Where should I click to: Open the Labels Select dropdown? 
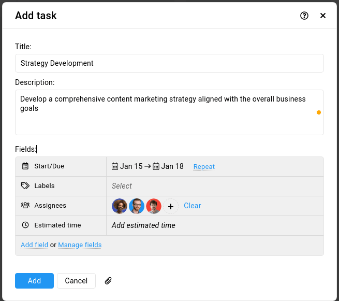122,186
